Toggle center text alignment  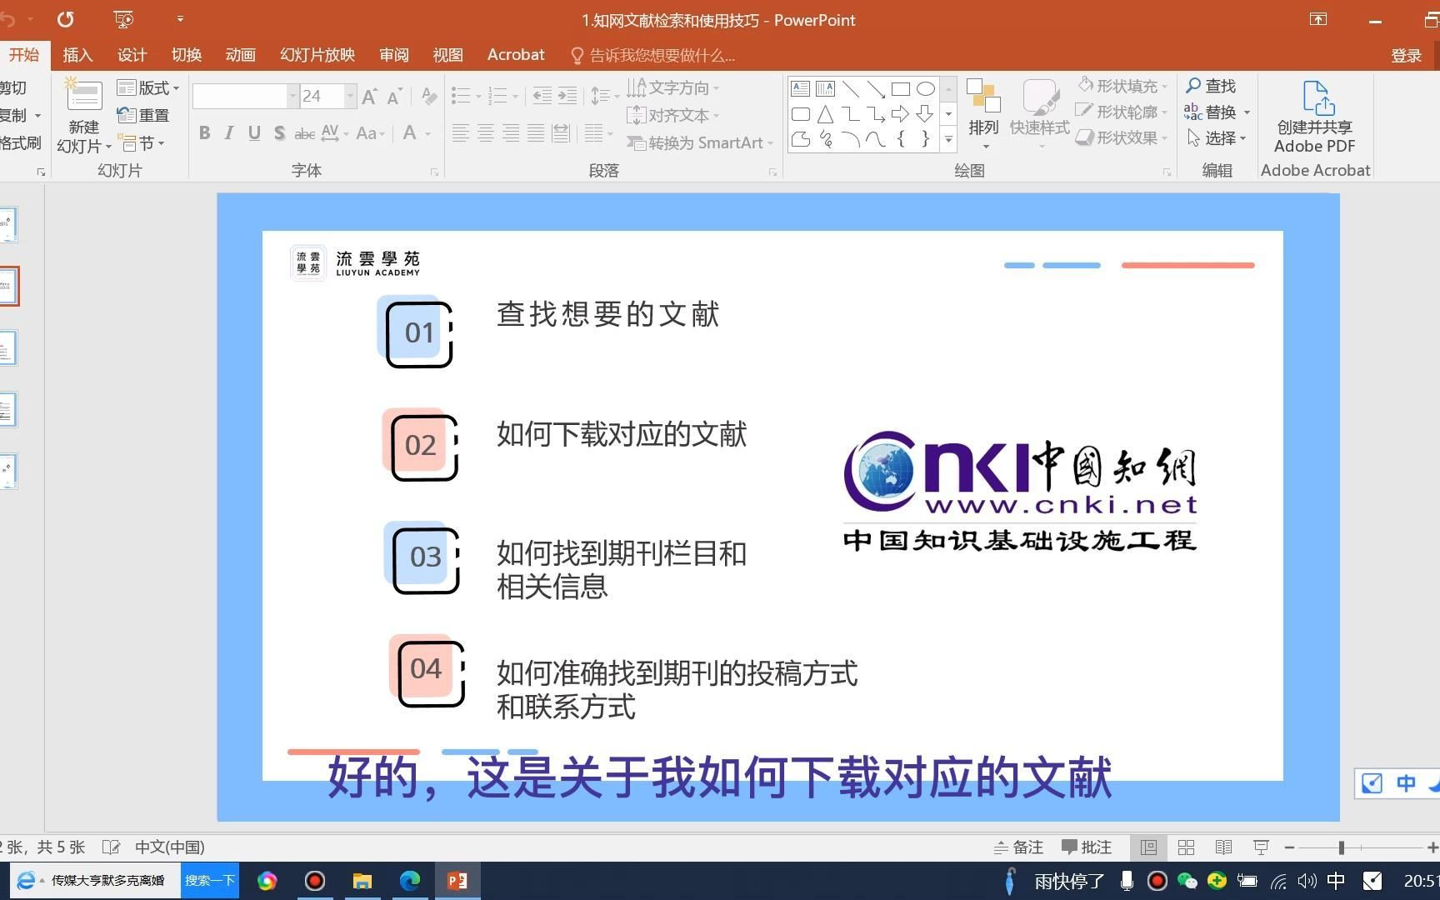(486, 133)
